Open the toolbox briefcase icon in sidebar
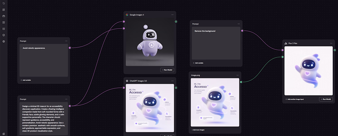Screen dimensions: 338x136 4,16
